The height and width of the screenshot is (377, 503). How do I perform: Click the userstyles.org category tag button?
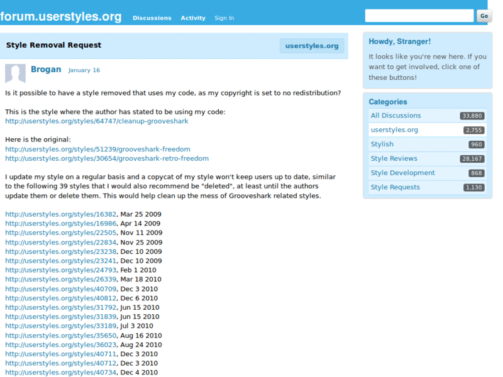[312, 46]
